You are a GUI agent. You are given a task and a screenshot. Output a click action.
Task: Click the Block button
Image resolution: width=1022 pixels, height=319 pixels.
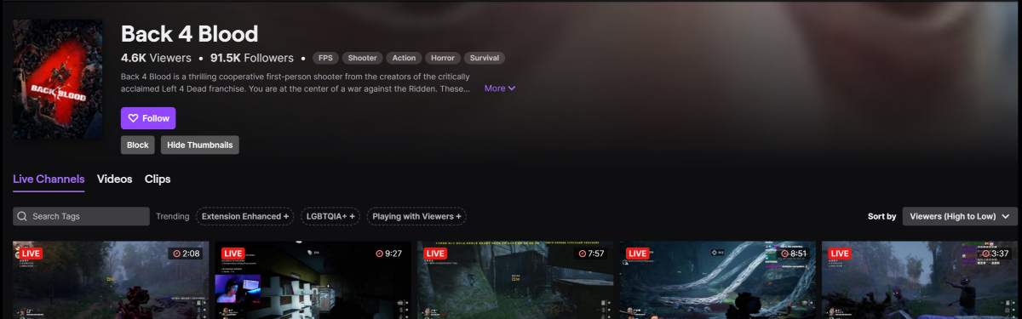tap(138, 145)
